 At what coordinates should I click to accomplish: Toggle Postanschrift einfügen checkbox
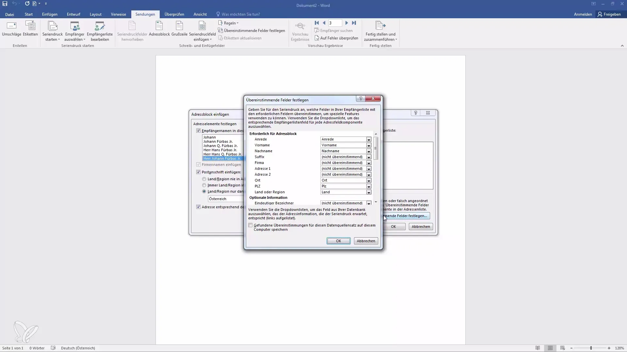198,172
